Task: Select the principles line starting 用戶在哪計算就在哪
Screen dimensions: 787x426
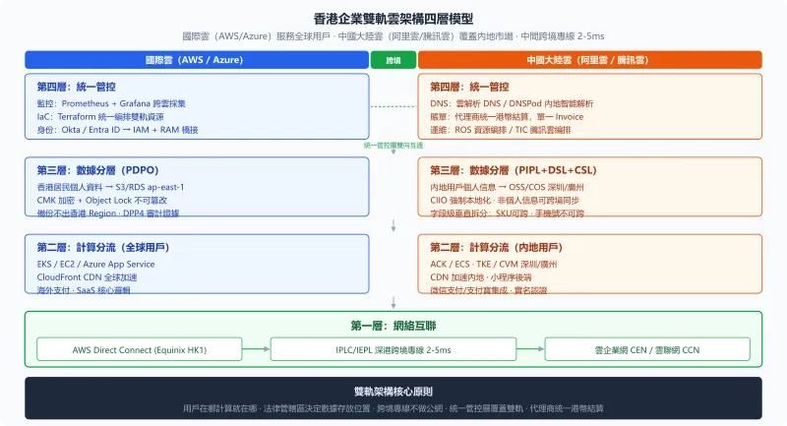Action: (393, 408)
